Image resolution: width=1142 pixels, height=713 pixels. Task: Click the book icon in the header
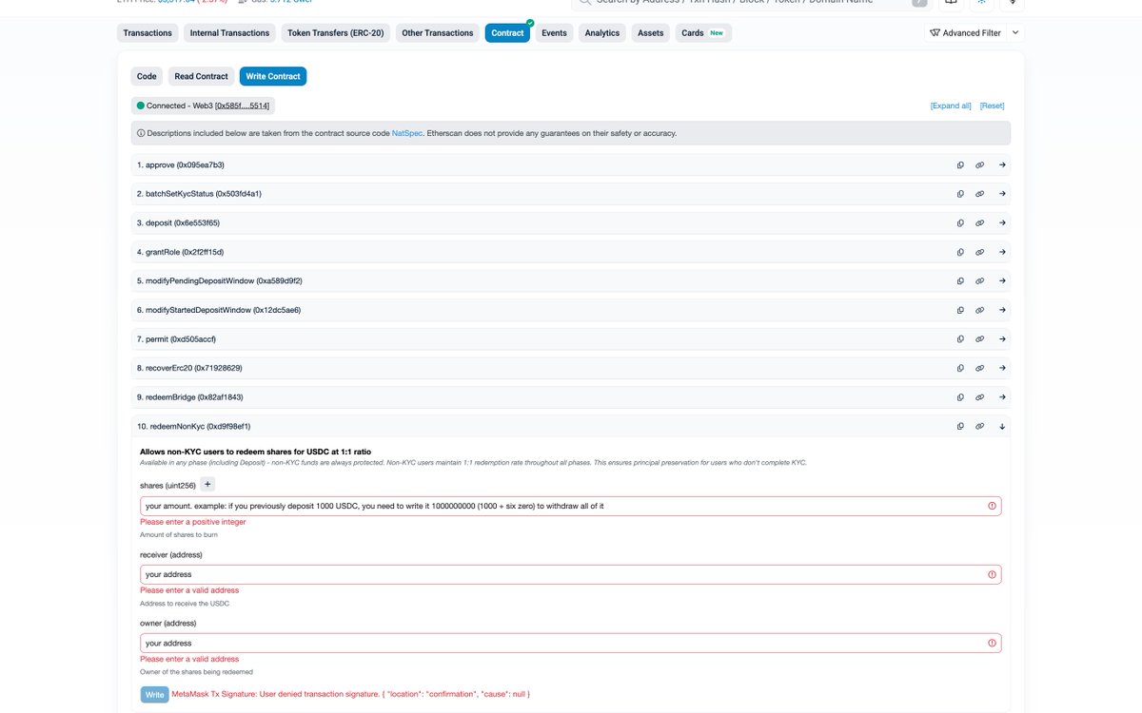pyautogui.click(x=950, y=4)
